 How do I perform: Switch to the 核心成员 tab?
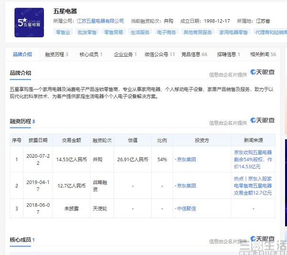coord(91,55)
